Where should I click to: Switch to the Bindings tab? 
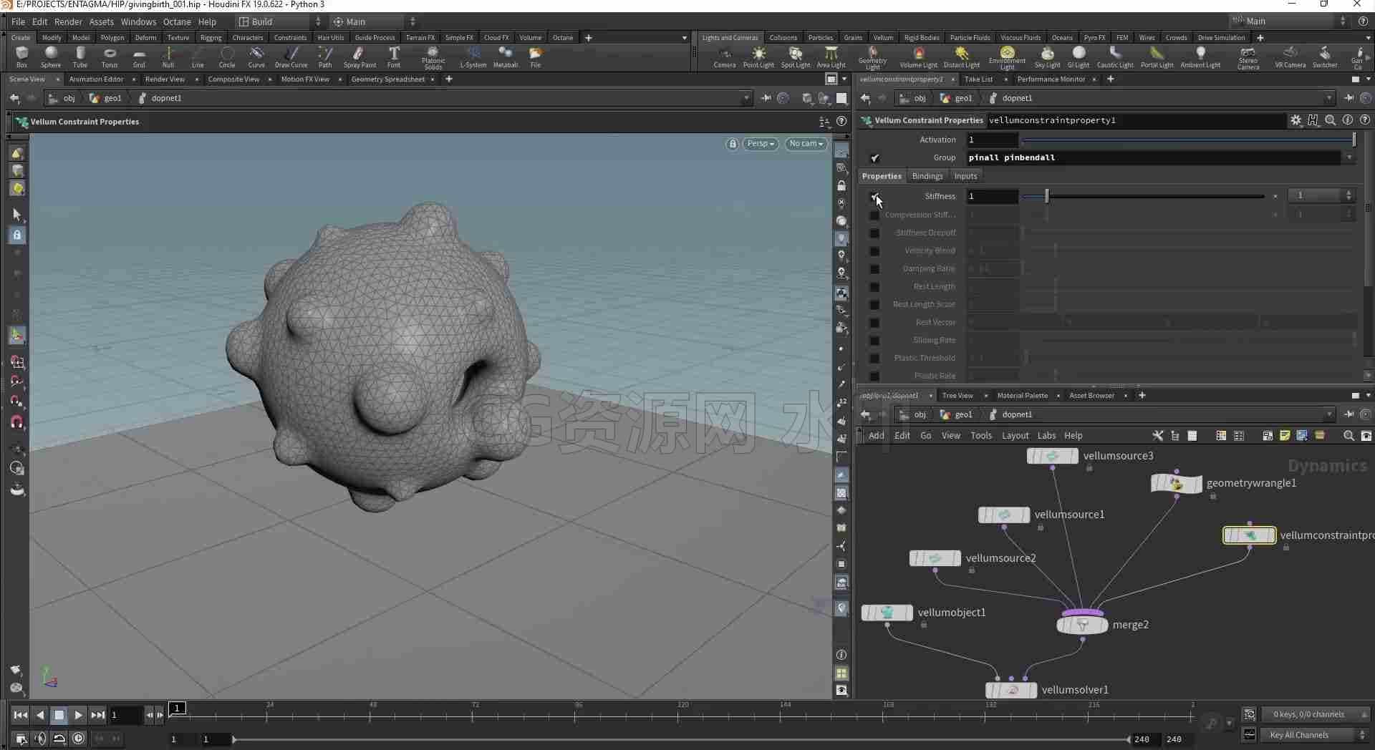(927, 176)
